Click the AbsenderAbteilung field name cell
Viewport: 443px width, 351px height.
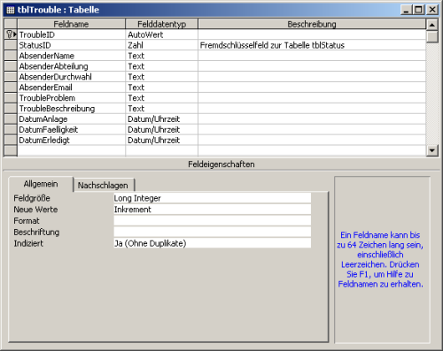pos(71,66)
